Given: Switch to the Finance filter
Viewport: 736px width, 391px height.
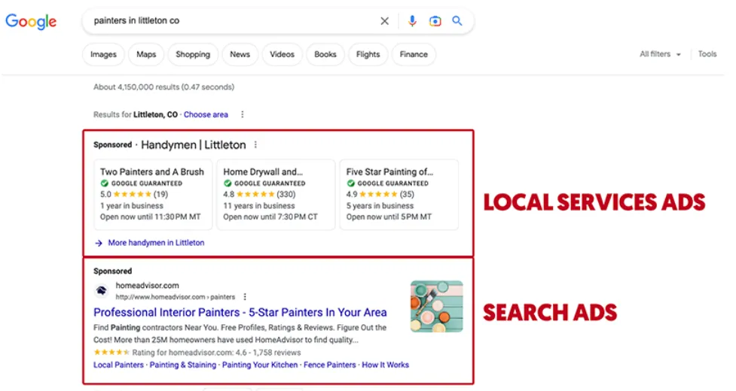Looking at the screenshot, I should click(414, 54).
